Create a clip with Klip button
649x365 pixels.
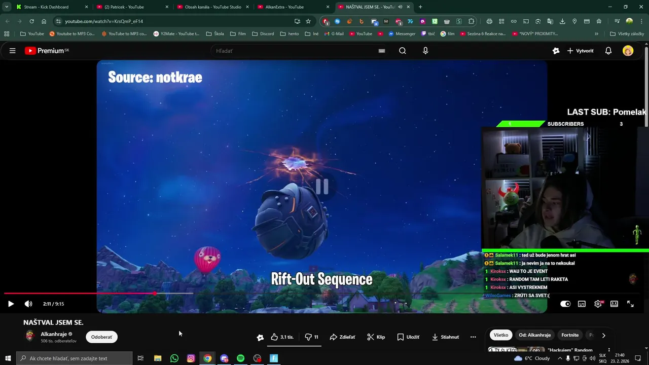tap(376, 337)
